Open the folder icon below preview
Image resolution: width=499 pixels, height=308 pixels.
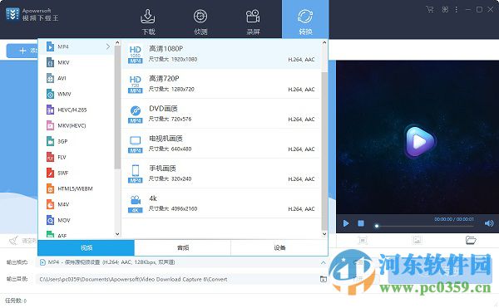tap(471, 240)
